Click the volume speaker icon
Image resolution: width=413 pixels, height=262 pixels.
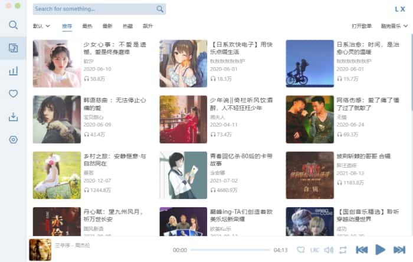pos(329,250)
